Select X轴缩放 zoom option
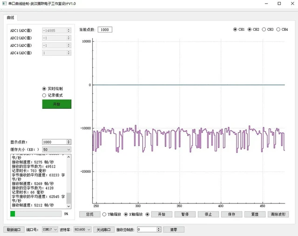Viewport: 298px width, 236px height. [x=126, y=214]
